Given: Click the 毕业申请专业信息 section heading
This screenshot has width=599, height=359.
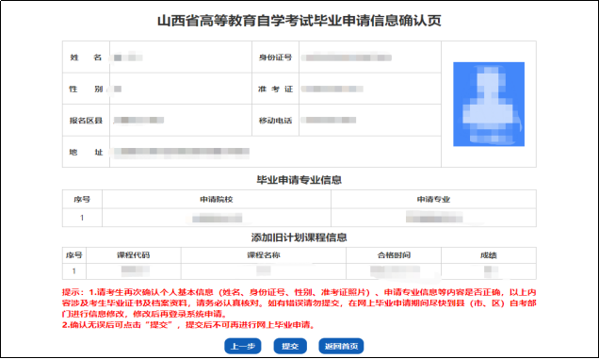Looking at the screenshot, I should 299,180.
